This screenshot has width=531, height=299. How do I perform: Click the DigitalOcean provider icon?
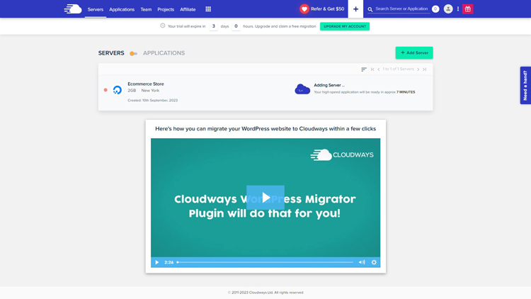click(x=117, y=90)
